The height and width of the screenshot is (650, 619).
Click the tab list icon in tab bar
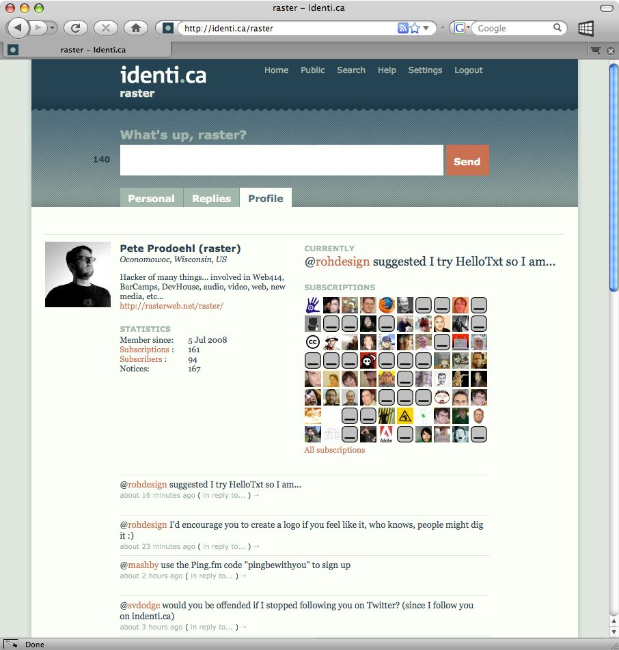[x=596, y=51]
